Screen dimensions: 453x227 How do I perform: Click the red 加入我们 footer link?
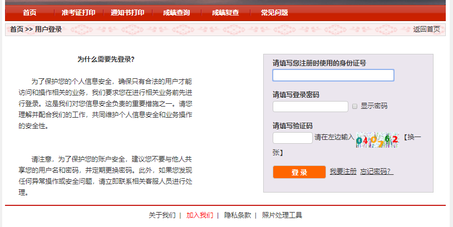point(199,215)
